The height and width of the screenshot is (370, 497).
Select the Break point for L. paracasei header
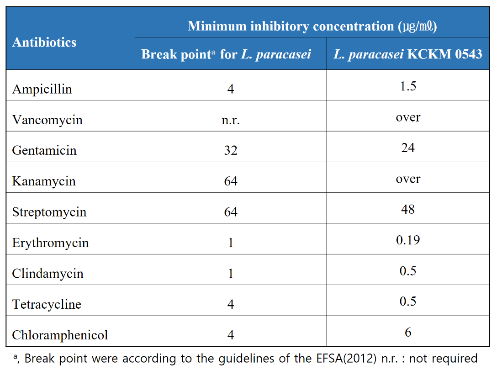point(226,54)
